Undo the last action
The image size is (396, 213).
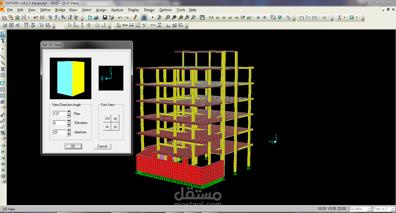(120, 17)
